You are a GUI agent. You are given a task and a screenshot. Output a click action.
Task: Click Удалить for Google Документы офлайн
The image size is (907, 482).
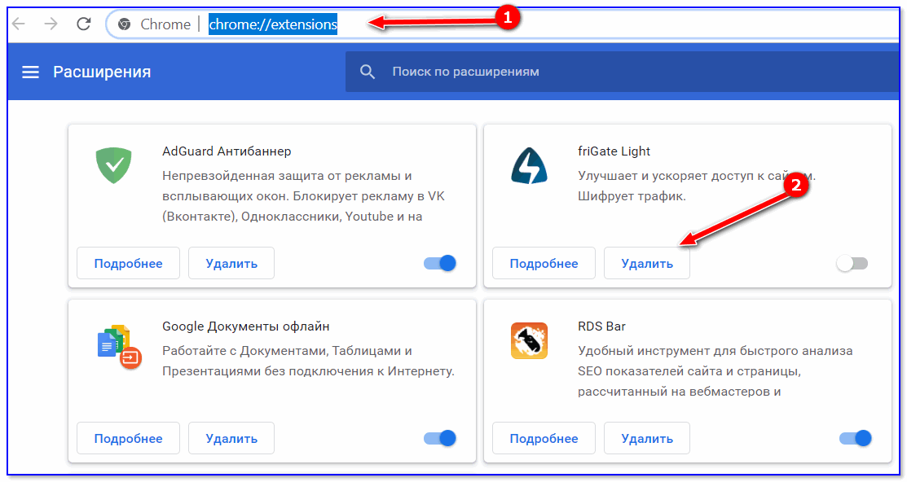(x=231, y=439)
